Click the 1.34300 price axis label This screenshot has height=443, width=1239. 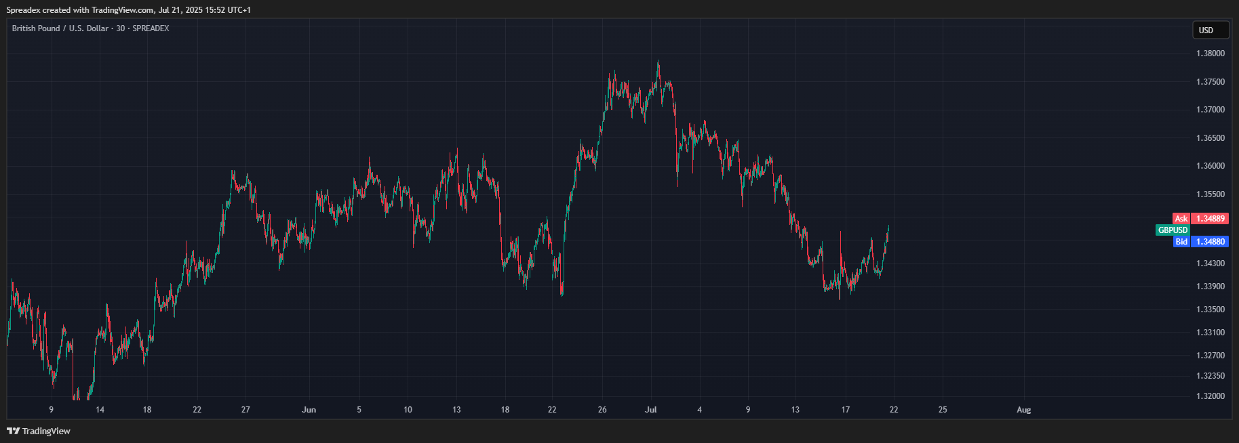[x=1211, y=263]
